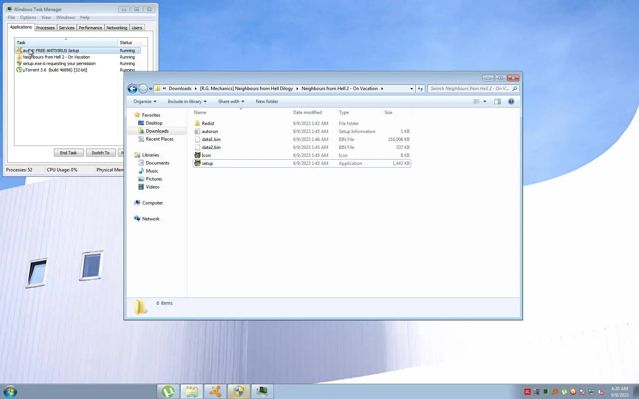Open Task Manager File menu
The image size is (639, 399).
point(11,17)
